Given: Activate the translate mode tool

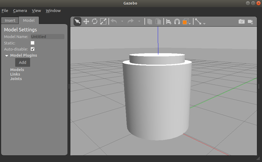Looking at the screenshot, I should pyautogui.click(x=86, y=21).
